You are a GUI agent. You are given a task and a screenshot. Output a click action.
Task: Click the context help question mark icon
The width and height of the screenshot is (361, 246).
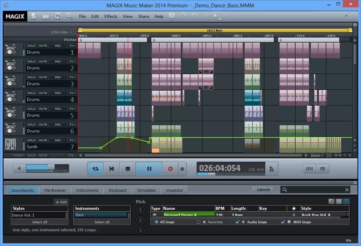pos(172,16)
